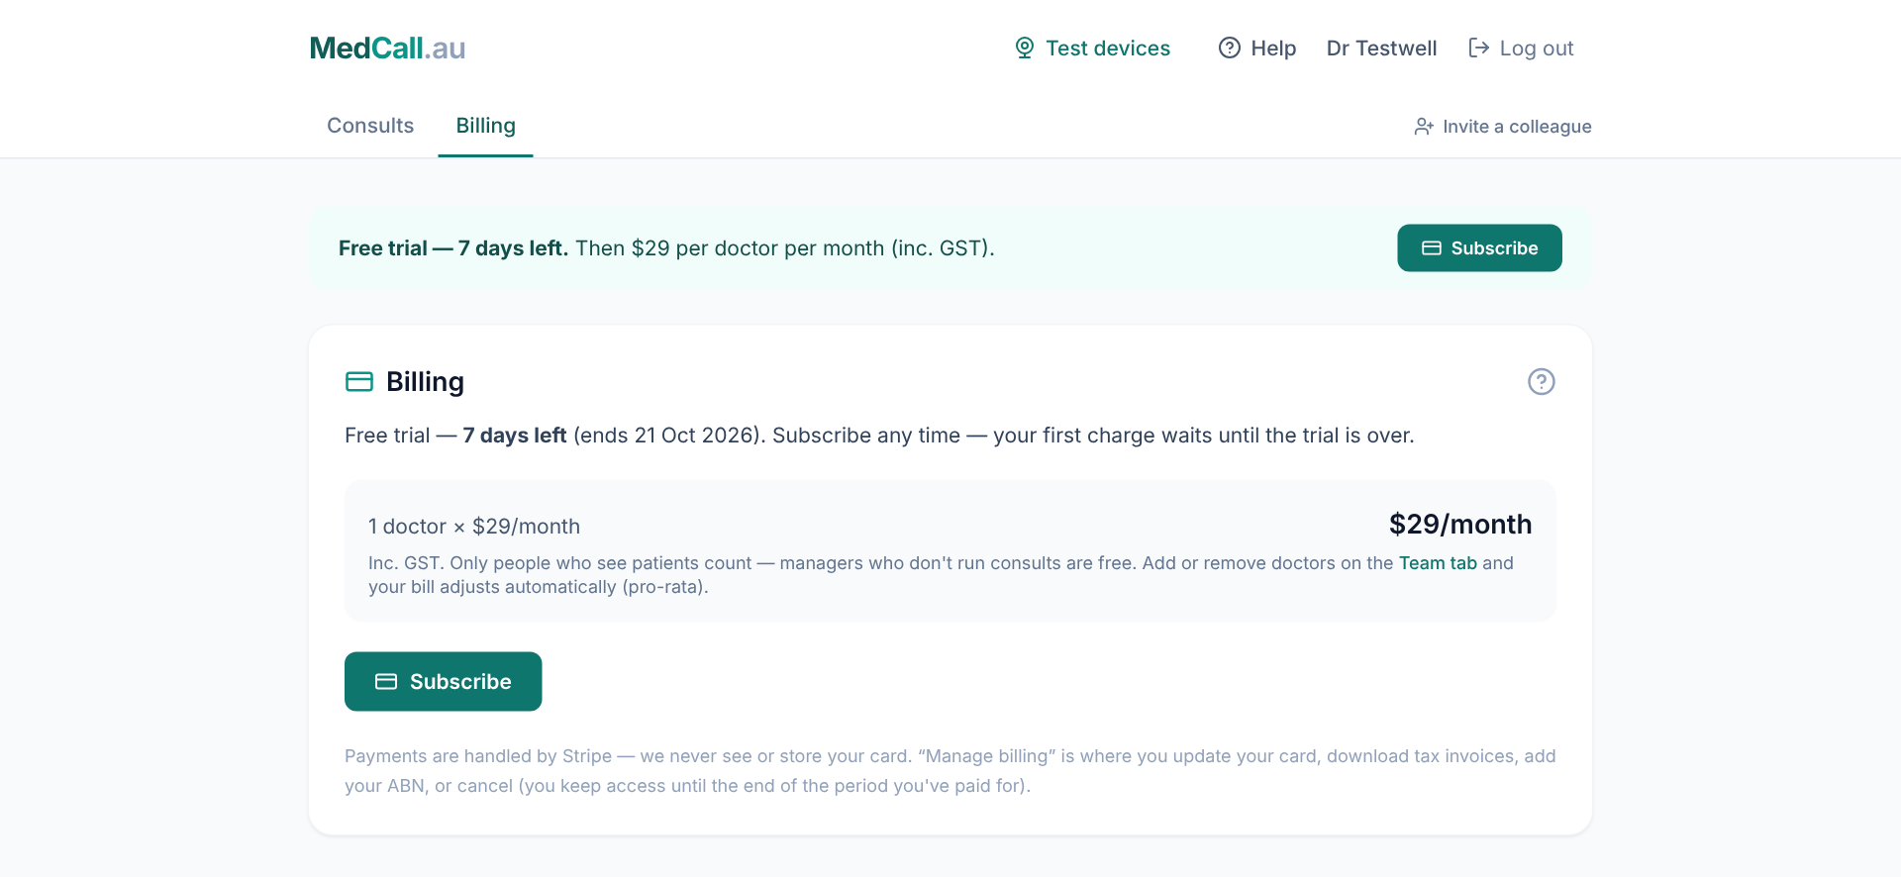
Task: Follow the Team tab link
Action: pyautogui.click(x=1438, y=562)
